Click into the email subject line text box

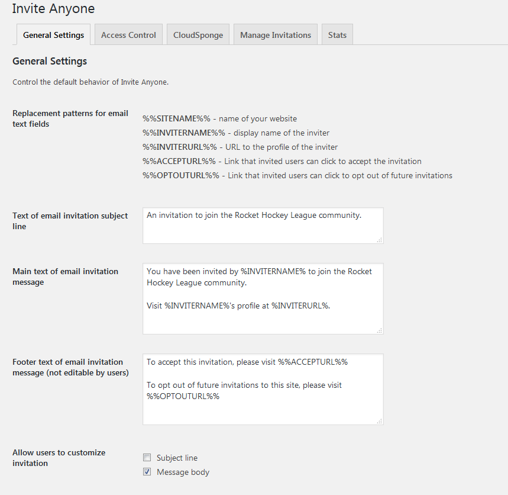tap(263, 226)
